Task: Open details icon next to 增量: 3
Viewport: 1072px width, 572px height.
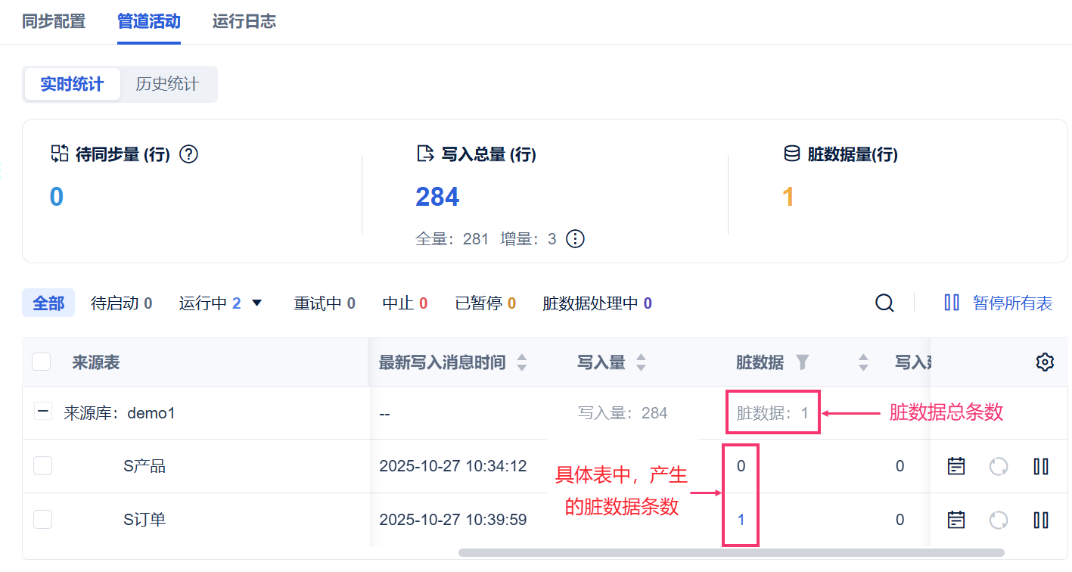Action: (576, 239)
